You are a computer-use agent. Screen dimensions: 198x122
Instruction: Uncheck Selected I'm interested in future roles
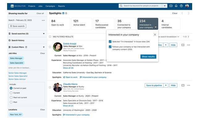110,41
